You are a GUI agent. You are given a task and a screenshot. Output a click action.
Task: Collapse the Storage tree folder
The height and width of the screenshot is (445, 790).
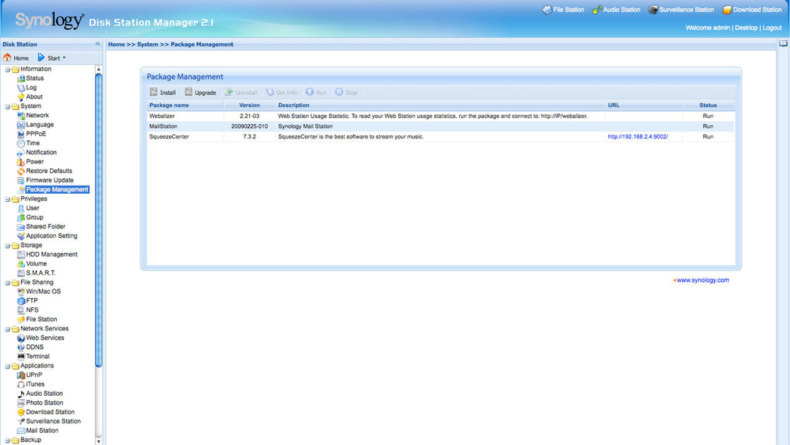click(7, 246)
